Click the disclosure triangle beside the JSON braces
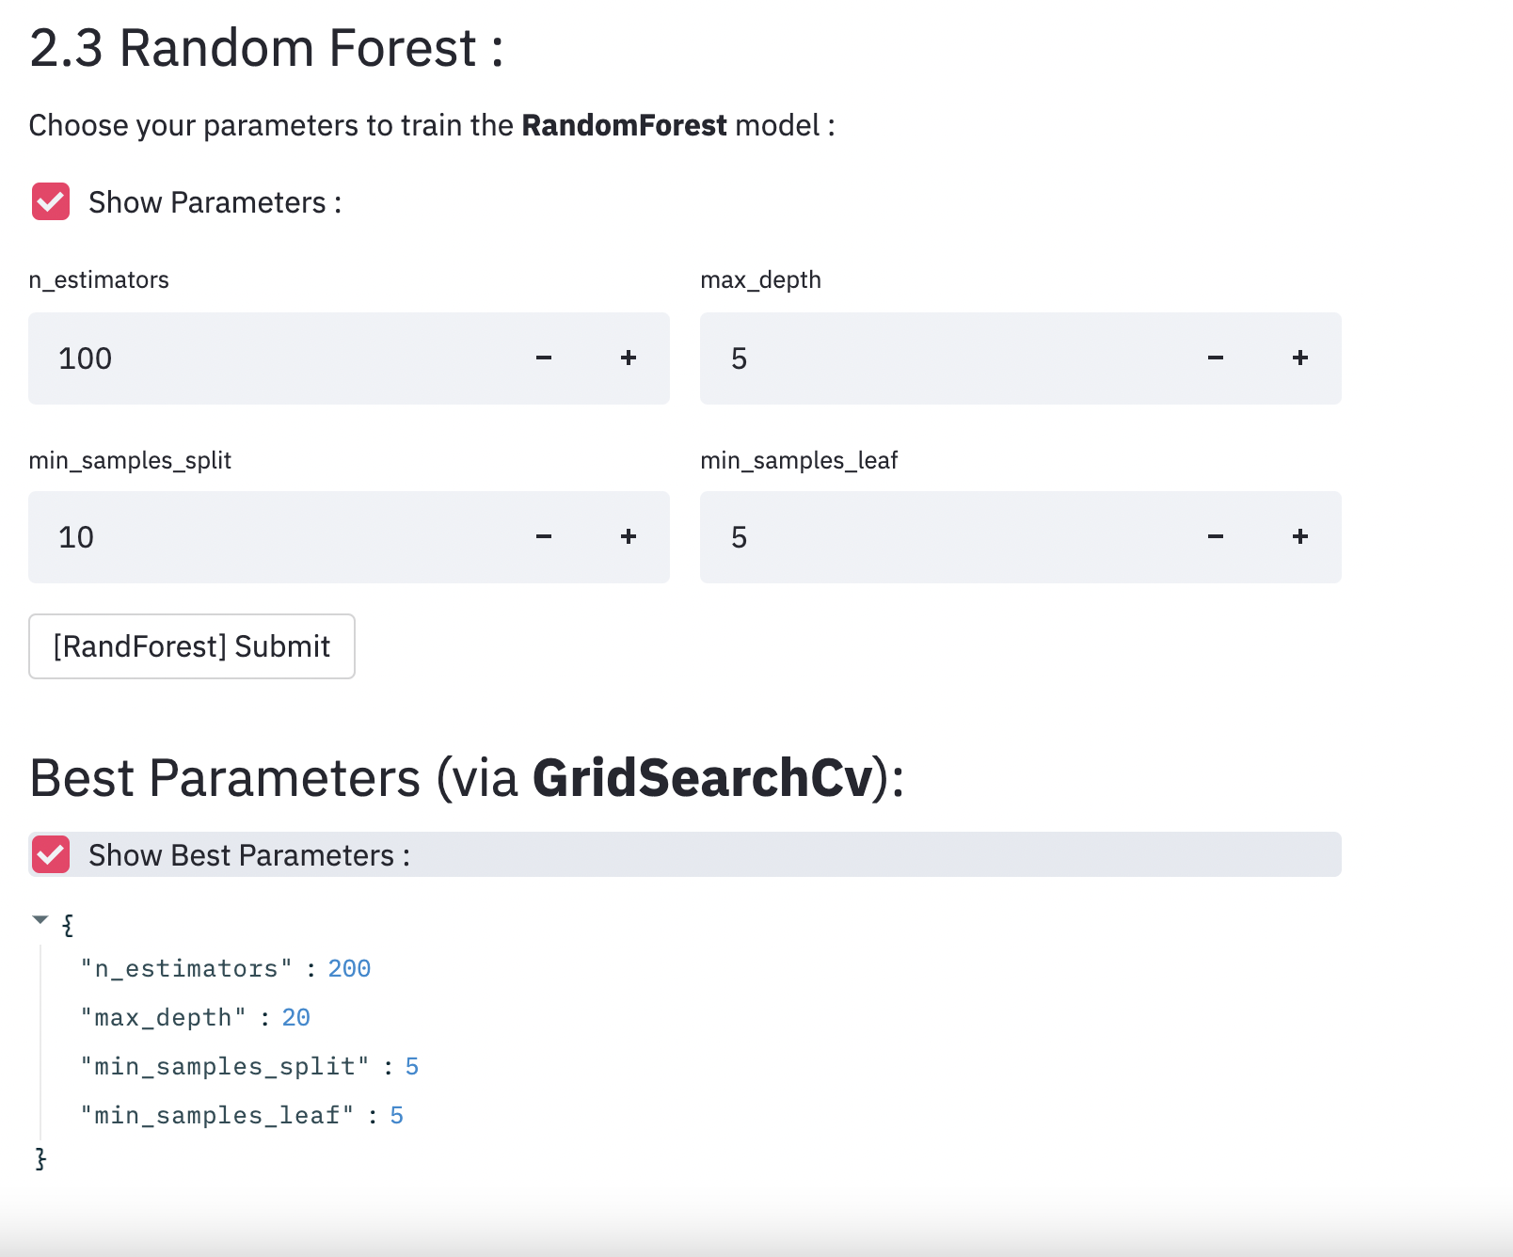1513x1257 pixels. pos(40,920)
